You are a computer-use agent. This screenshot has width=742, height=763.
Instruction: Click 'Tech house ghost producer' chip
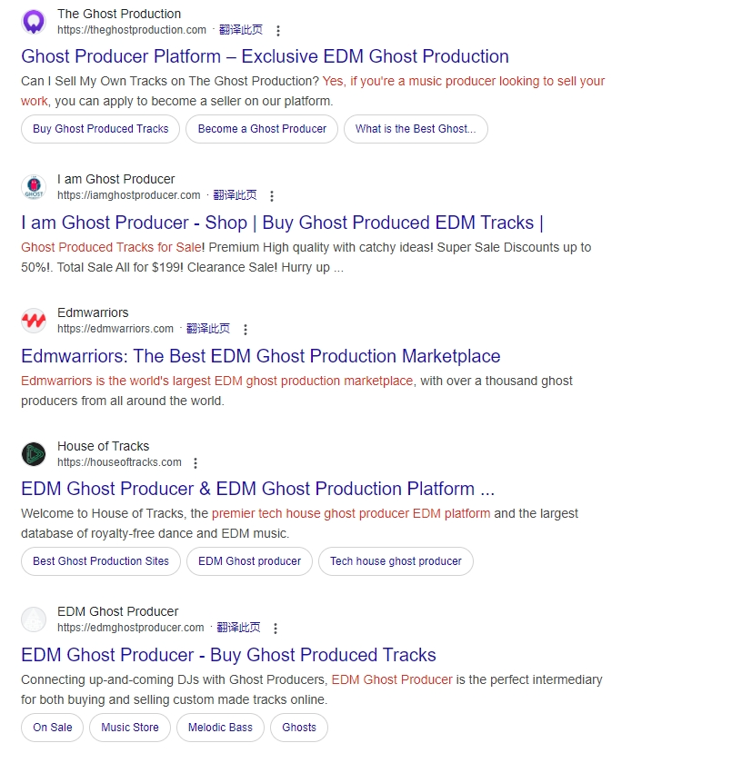pyautogui.click(x=396, y=561)
